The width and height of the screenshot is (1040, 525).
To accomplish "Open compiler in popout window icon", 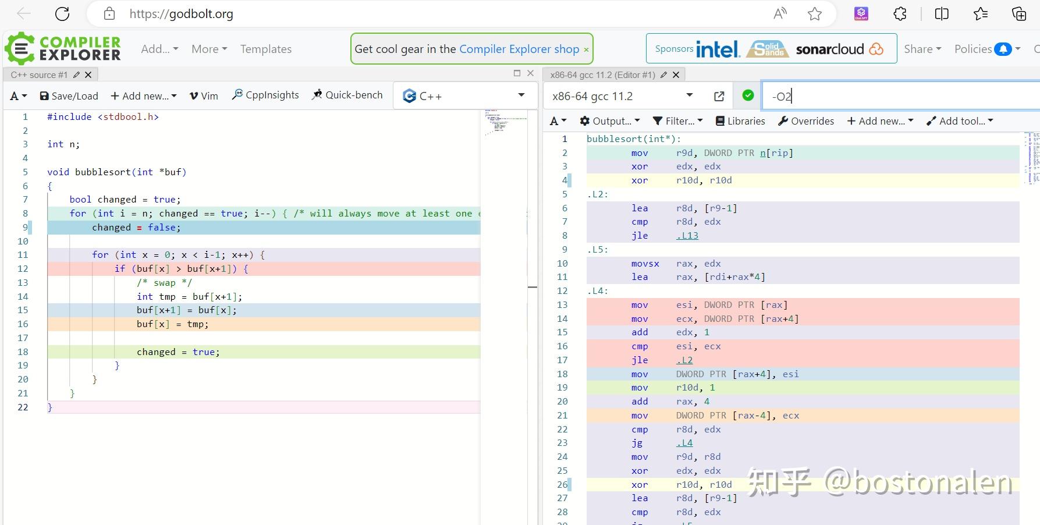I will coord(719,97).
